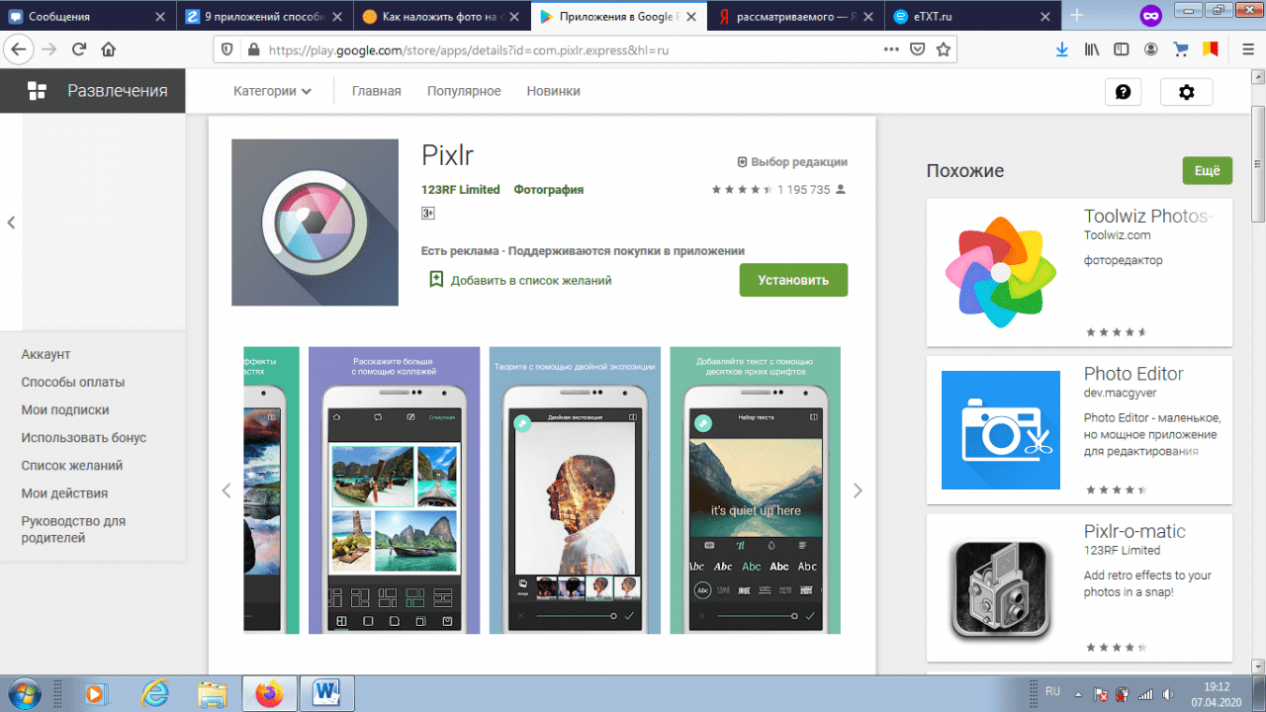
Task: Open Google Play settings gear
Action: click(x=1187, y=92)
